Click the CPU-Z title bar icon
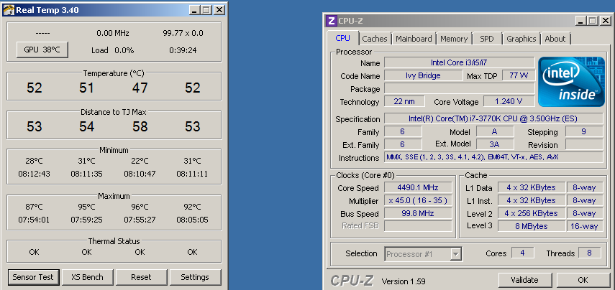Screen dimensions: 615x290 pyautogui.click(x=332, y=21)
